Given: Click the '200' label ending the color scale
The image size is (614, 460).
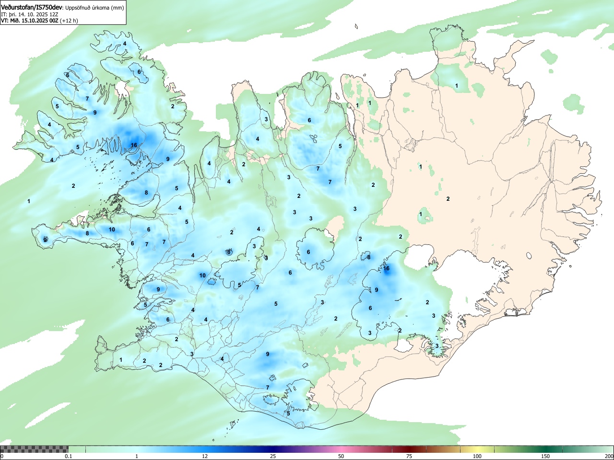Looking at the screenshot, I should [x=609, y=456].
